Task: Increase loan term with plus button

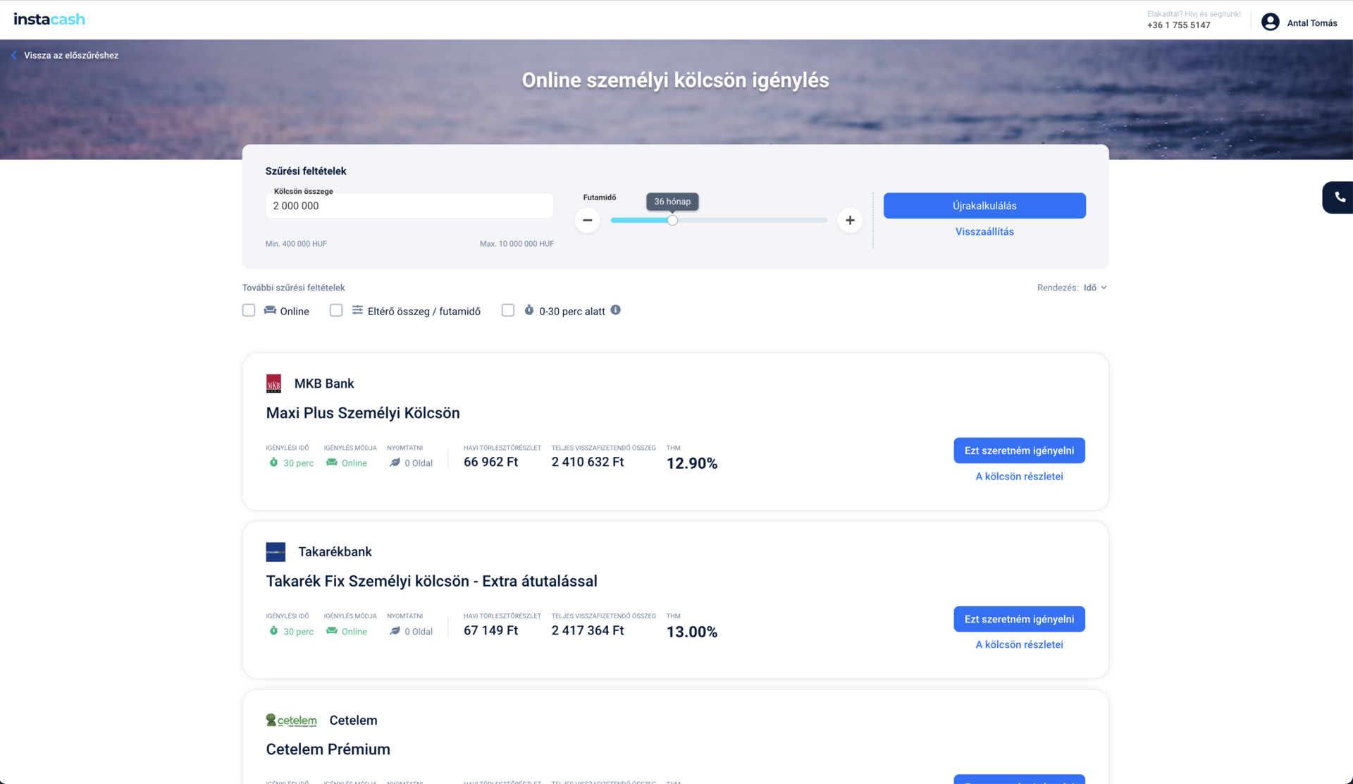Action: click(850, 220)
